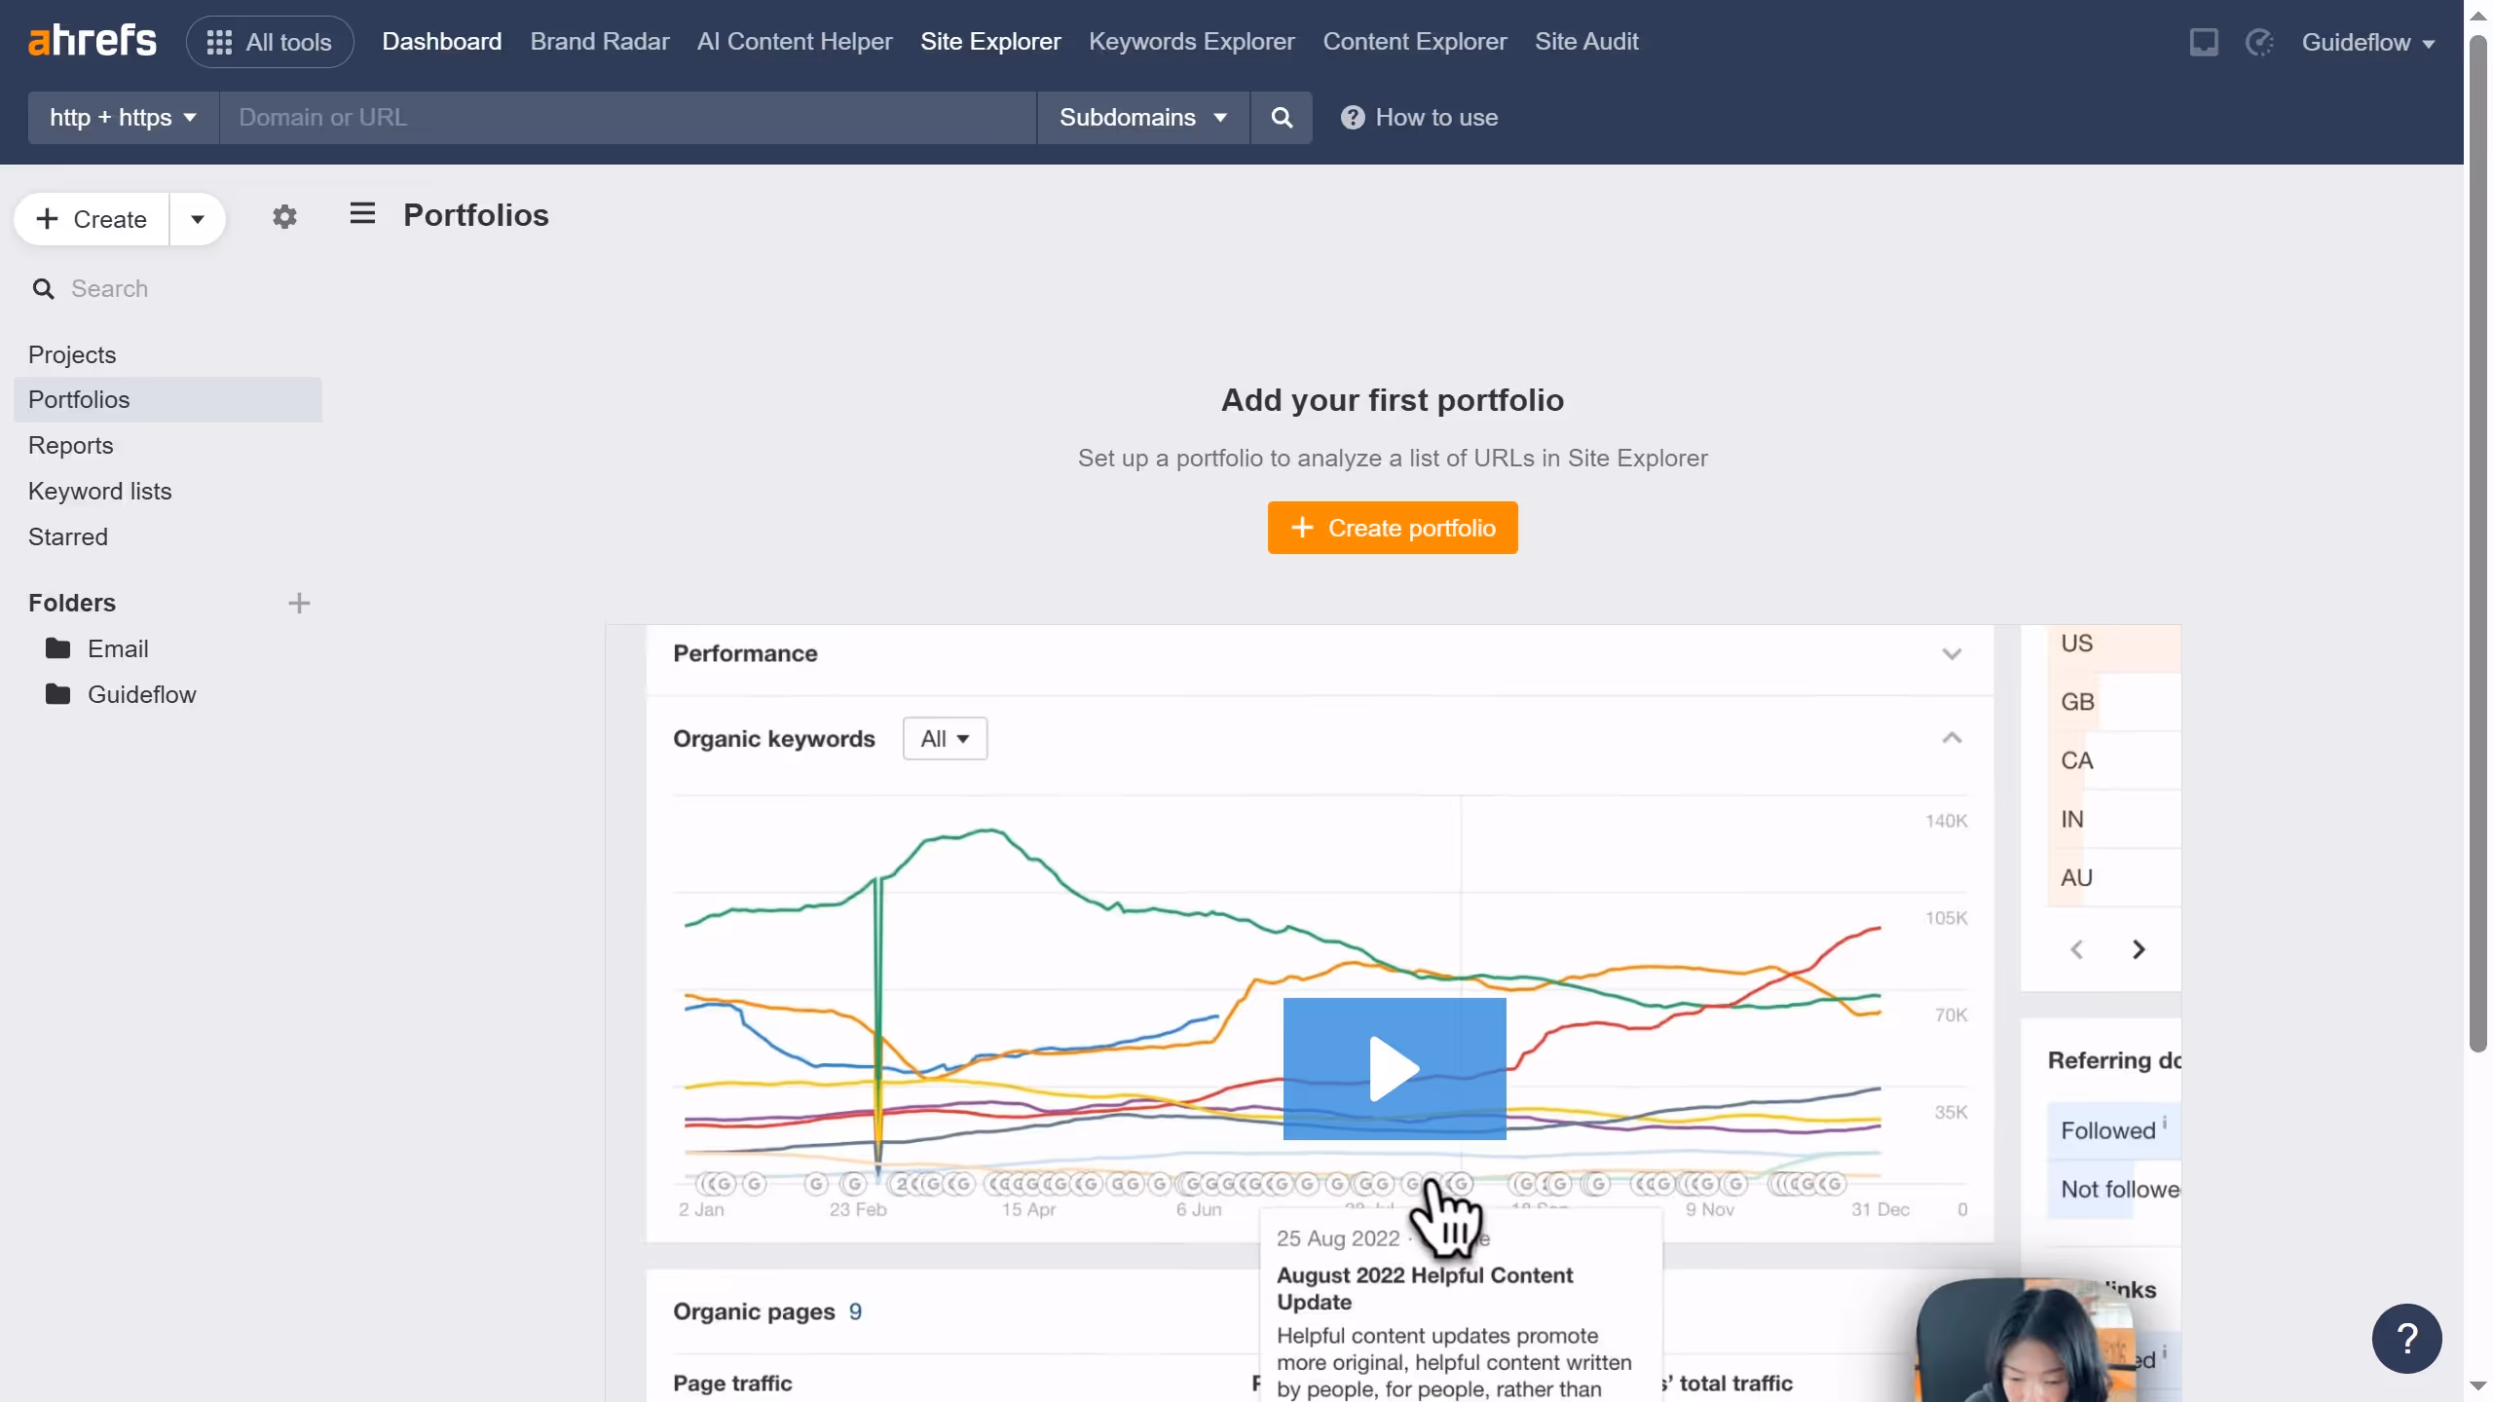Open the Guideflow folder in the sidebar
The image size is (2493, 1402).
click(141, 694)
